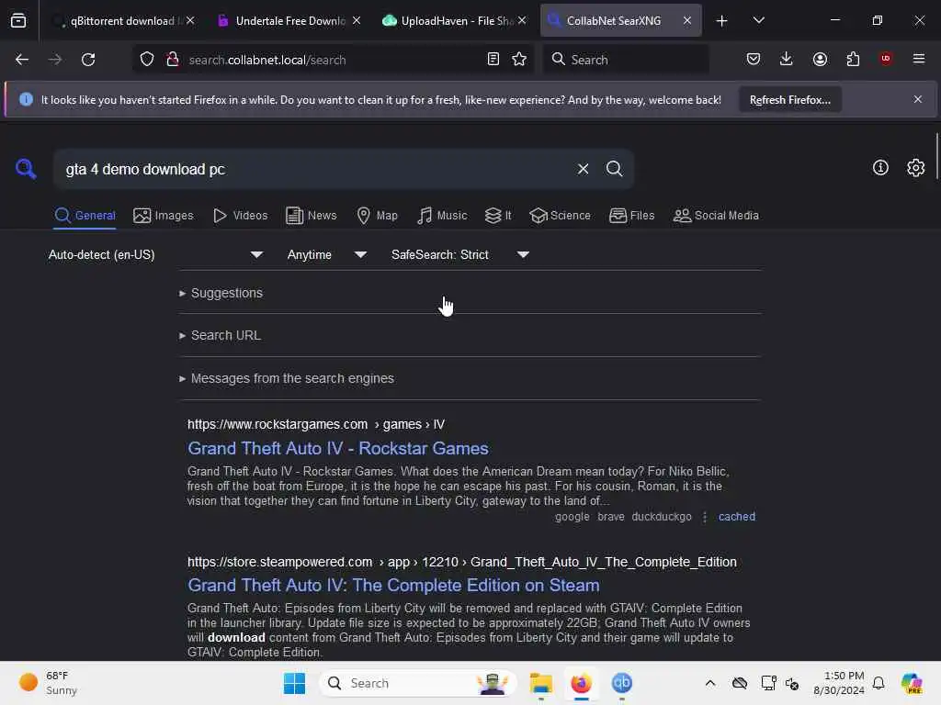Click the store.steampowered.com result URL
Screen dimensions: 941x705
pos(462,563)
